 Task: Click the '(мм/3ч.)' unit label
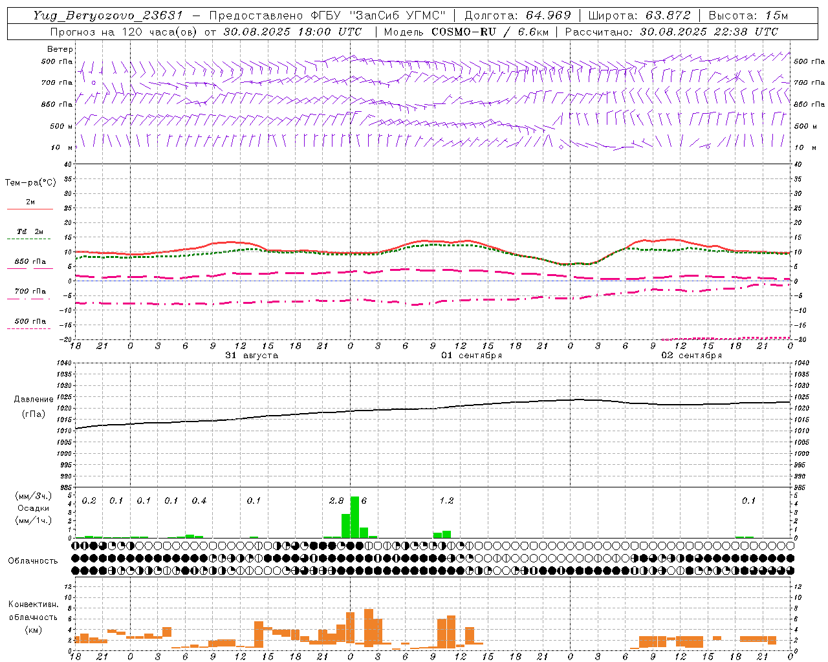[34, 496]
